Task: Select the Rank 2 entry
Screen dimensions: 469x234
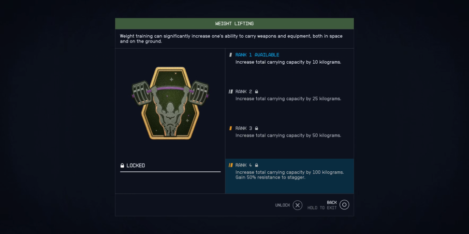Action: (x=289, y=104)
